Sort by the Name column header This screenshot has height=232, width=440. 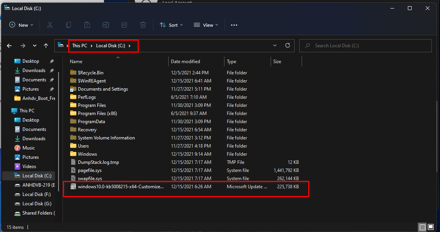[x=76, y=61]
